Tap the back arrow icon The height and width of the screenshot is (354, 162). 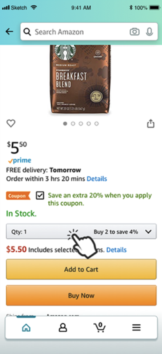[x=9, y=32]
